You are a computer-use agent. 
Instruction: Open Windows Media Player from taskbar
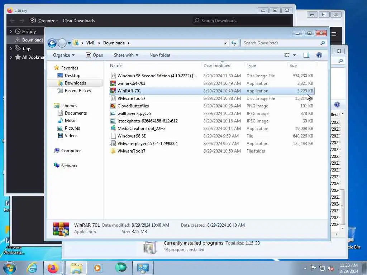point(98,268)
